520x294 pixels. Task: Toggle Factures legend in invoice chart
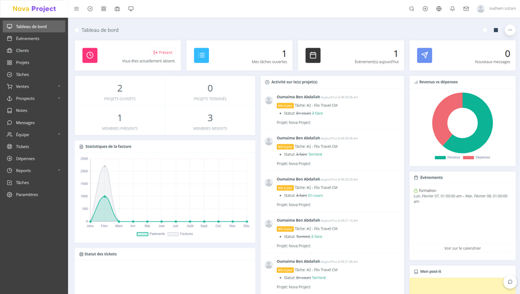pos(181,234)
